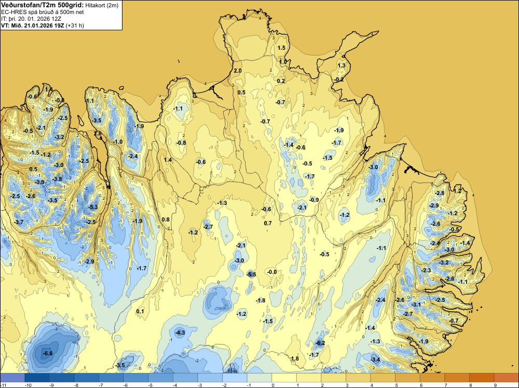
Task: Select the -2.3 temperature label
Action: click(426, 270)
